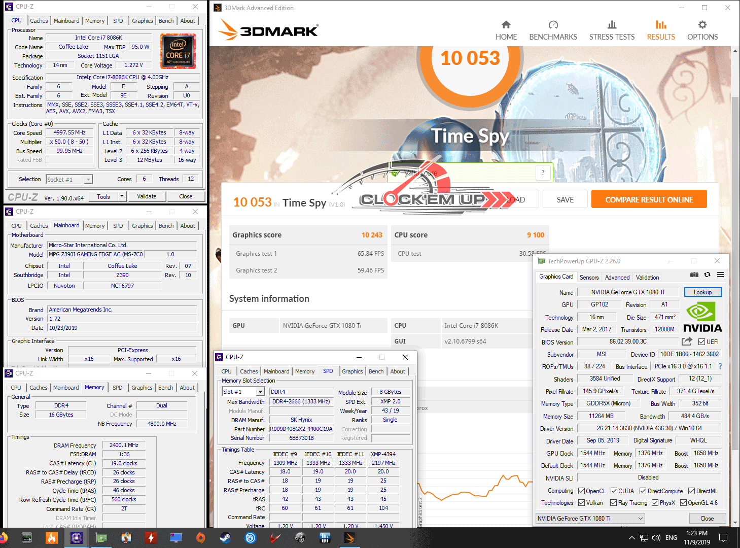Viewport: 740px width, 548px height.
Task: Open the Slot #1 memory slot dropdown
Action: 260,392
